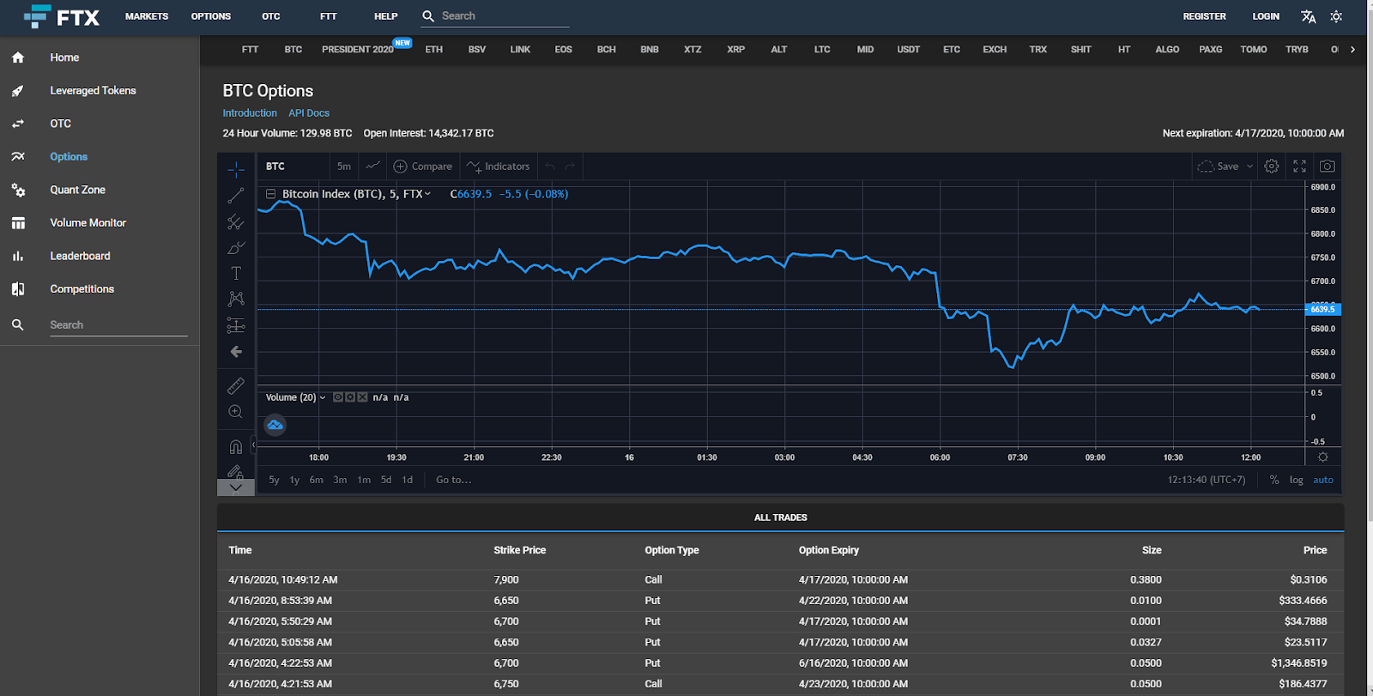This screenshot has width=1373, height=696.
Task: Open the 5m interval dropdown
Action: 343,166
